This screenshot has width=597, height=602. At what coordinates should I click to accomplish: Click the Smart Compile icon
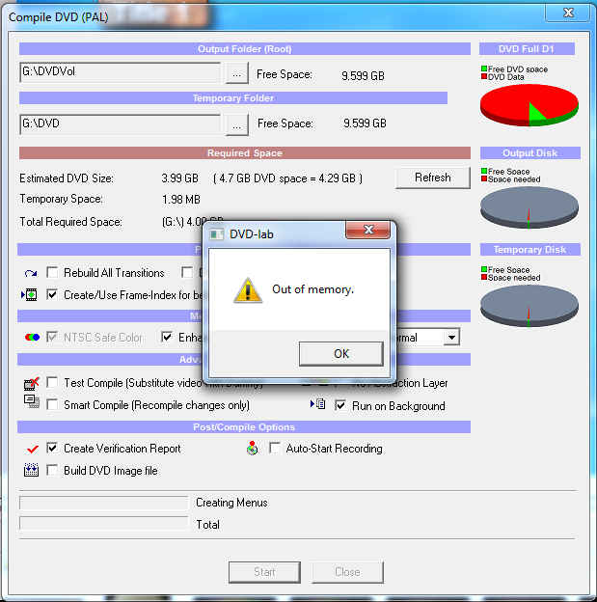[x=32, y=401]
